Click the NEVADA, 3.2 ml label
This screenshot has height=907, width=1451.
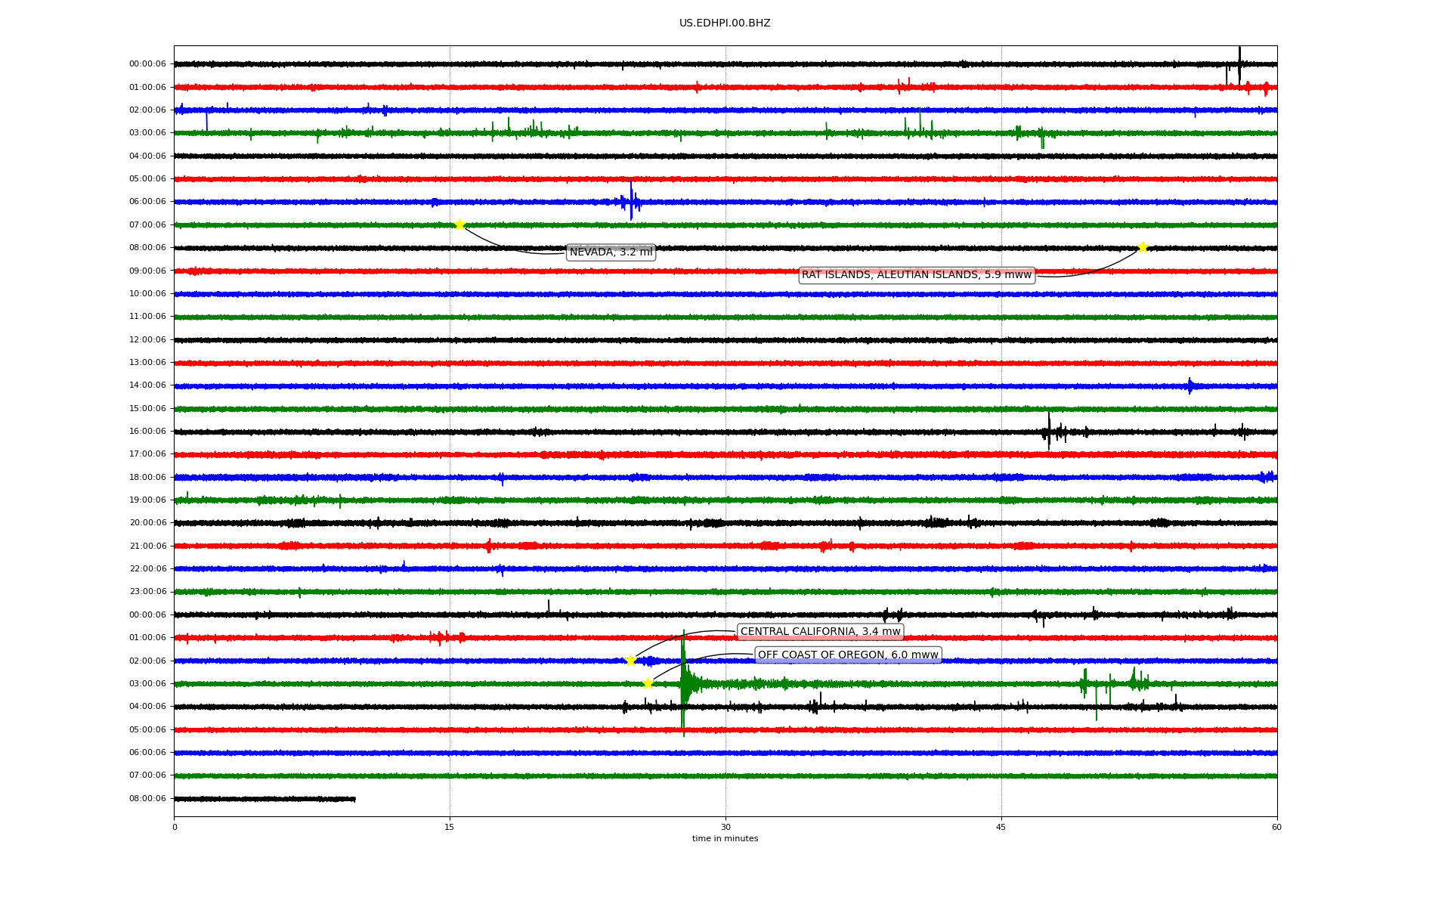(611, 252)
